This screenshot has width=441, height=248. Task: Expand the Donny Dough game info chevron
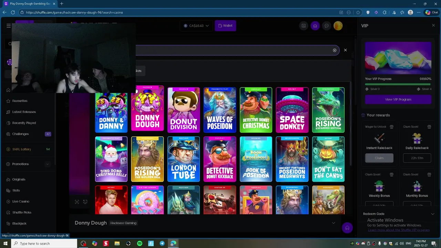pos(333,223)
